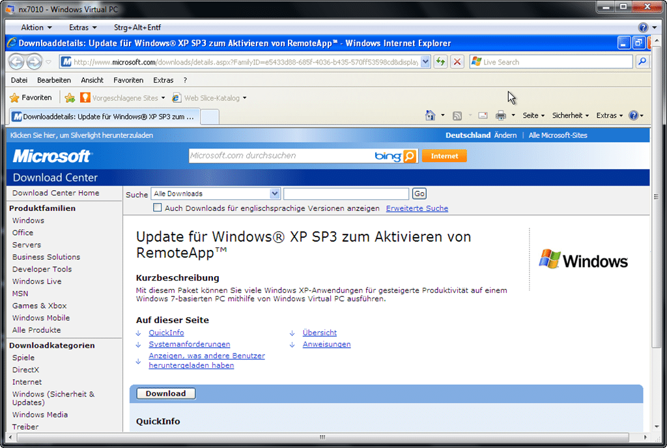
Task: Open the Erweiterte Suche link
Action: pyautogui.click(x=417, y=208)
